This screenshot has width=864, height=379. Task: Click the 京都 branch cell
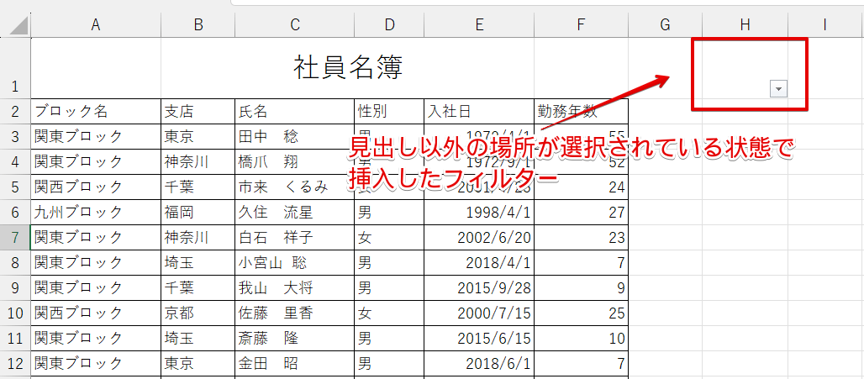[x=198, y=313]
